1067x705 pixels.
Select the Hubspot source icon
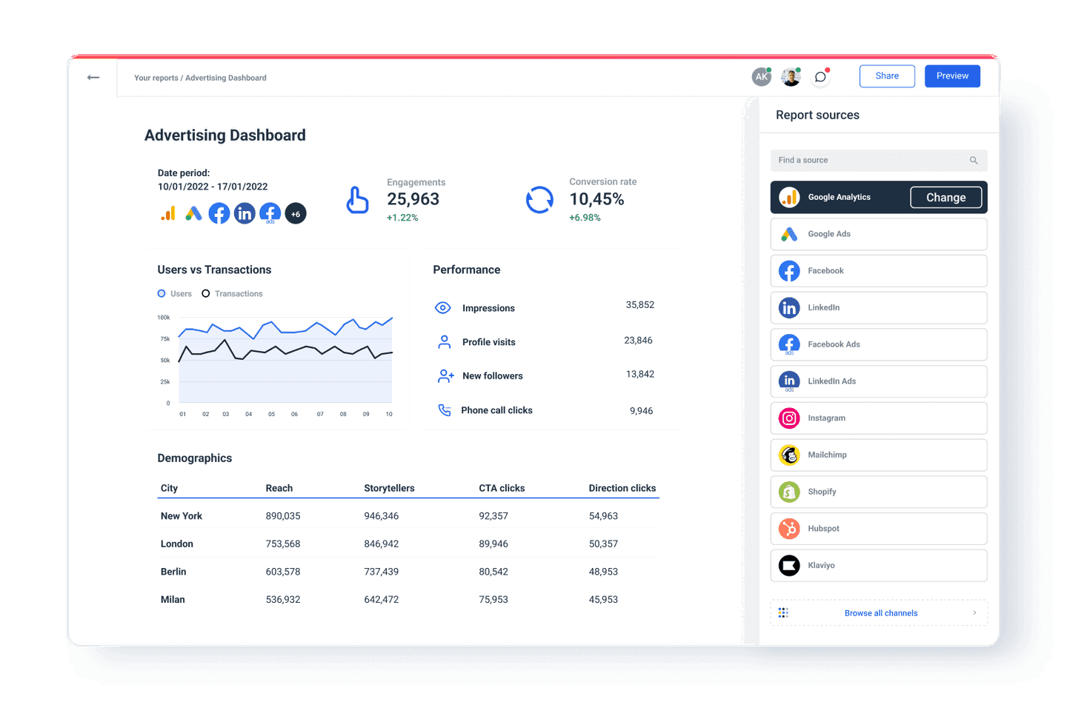click(x=789, y=528)
